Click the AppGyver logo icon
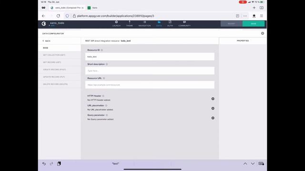Screen dimensions: 305x171 pyautogui.click(x=44, y=24)
